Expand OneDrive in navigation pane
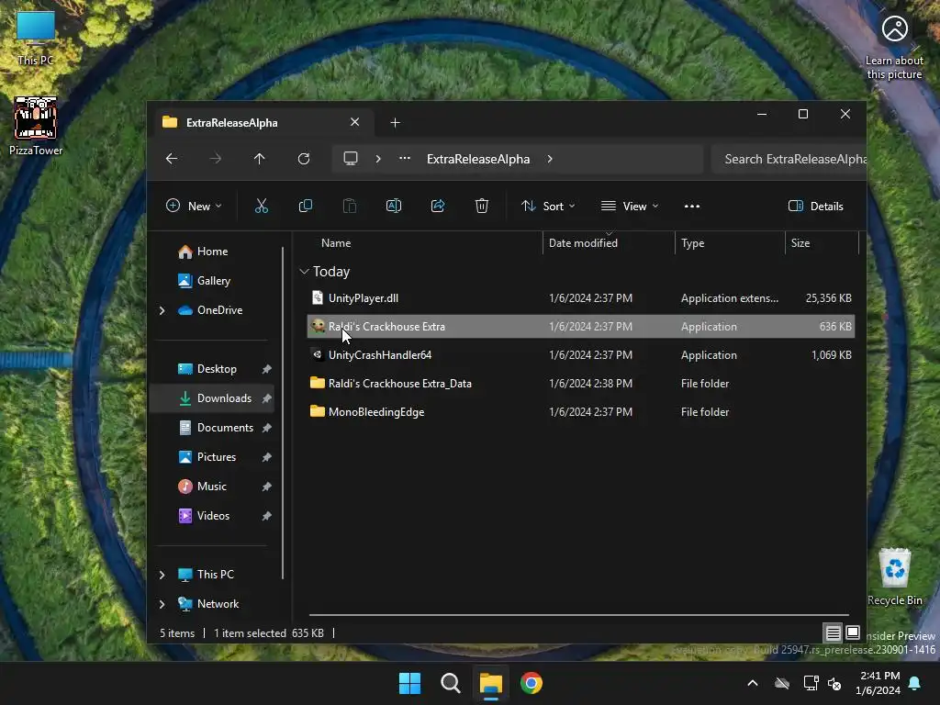The image size is (940, 705). coord(162,310)
